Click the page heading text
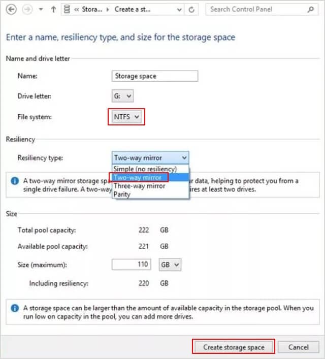The height and width of the screenshot is (359, 325). tap(120, 37)
